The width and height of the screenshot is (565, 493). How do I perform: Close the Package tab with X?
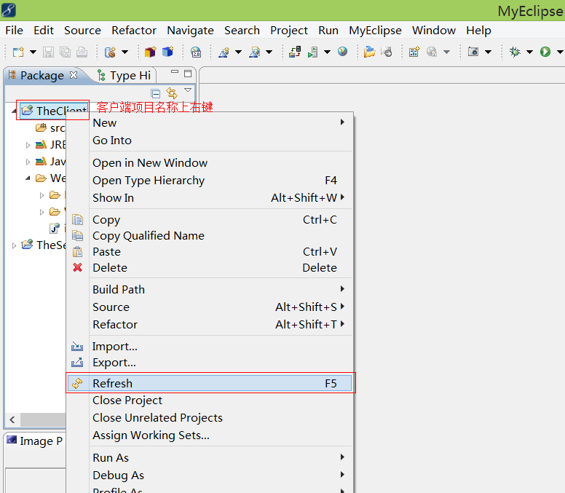click(x=74, y=74)
